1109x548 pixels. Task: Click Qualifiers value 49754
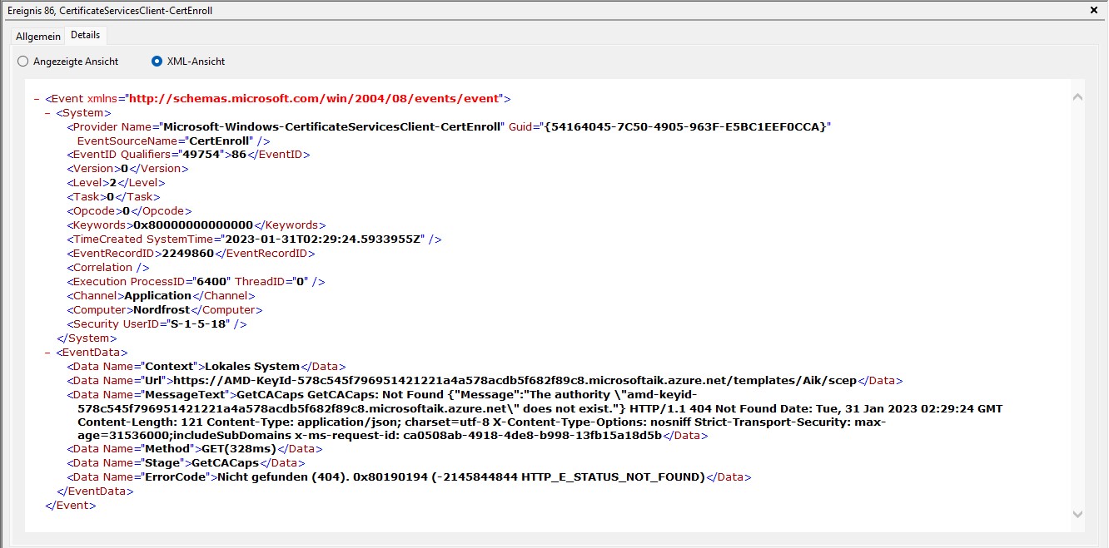pyautogui.click(x=200, y=155)
